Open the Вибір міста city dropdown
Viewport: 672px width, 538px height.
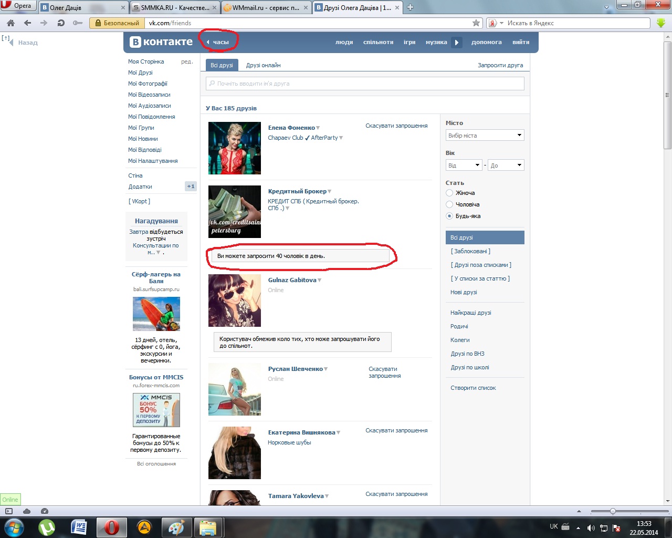tap(485, 136)
